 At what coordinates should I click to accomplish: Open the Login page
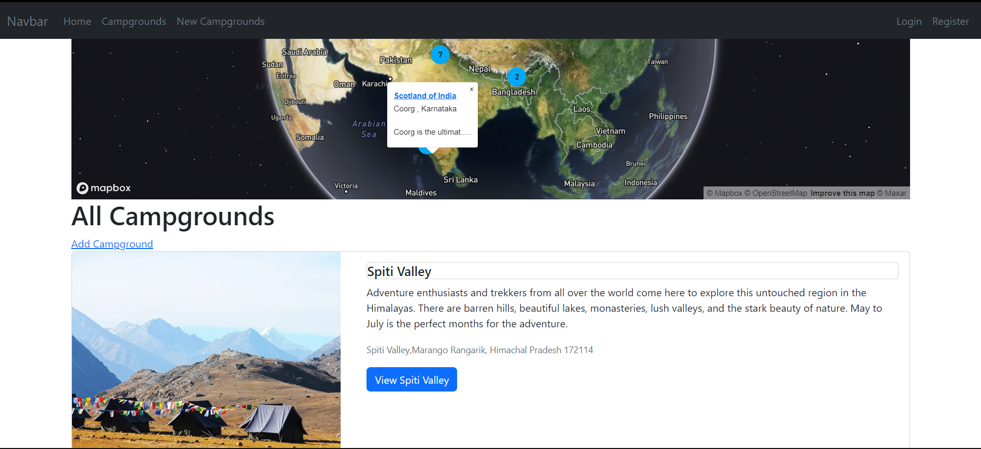tap(909, 21)
